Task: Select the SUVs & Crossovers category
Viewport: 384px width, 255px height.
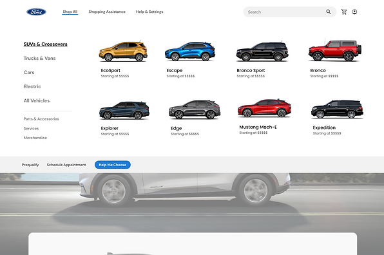Action: [46, 44]
